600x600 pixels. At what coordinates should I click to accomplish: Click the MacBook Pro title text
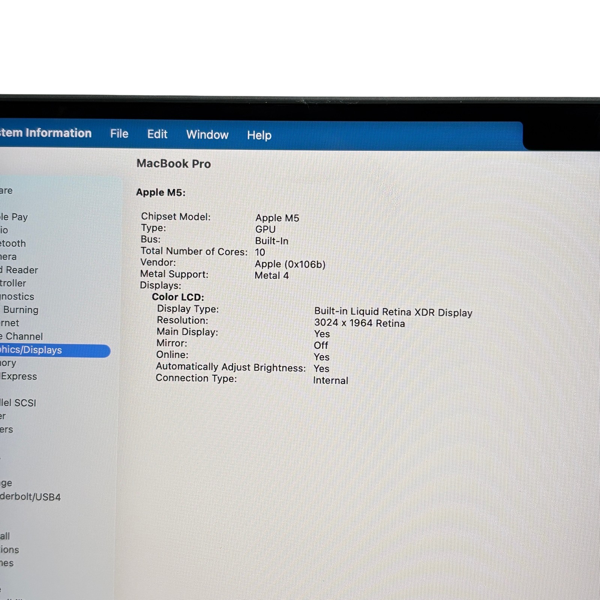point(174,164)
